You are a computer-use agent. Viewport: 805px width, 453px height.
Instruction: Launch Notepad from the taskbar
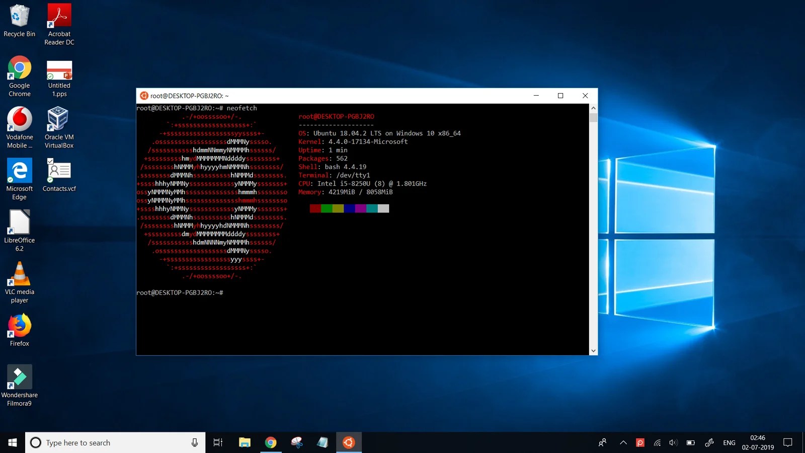[323, 443]
